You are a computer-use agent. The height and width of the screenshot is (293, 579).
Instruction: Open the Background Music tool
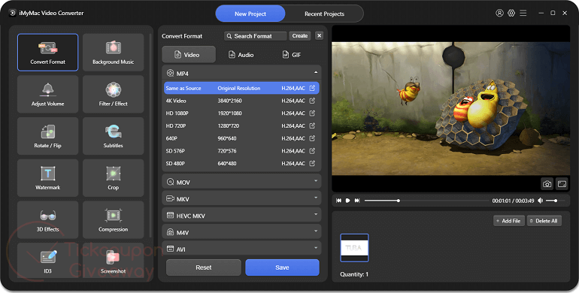[x=113, y=53]
